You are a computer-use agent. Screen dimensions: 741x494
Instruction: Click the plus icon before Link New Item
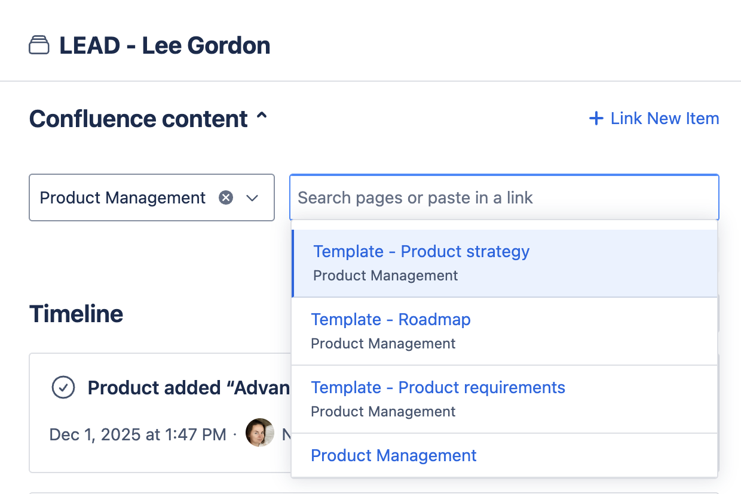pyautogui.click(x=596, y=119)
